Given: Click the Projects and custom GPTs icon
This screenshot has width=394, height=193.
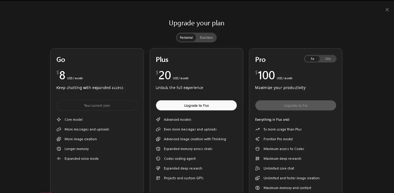Looking at the screenshot, I should (158, 178).
